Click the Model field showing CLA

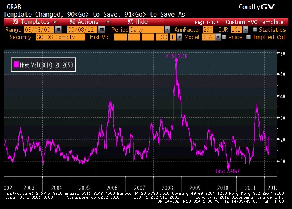208,37
